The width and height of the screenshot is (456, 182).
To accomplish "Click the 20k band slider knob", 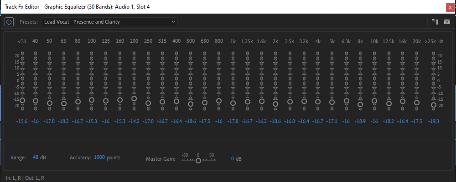I will click(x=417, y=103).
